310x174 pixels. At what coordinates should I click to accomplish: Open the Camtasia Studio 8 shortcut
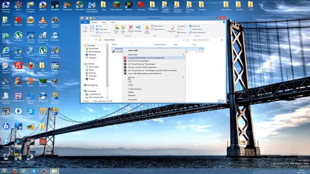(55, 22)
